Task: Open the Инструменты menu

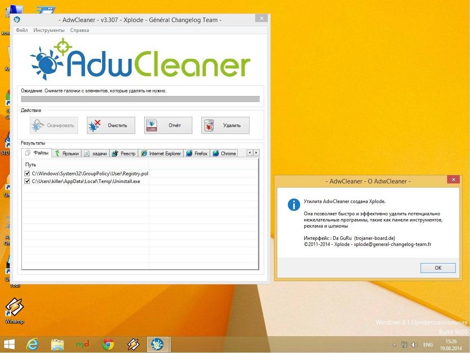Action: coord(49,30)
